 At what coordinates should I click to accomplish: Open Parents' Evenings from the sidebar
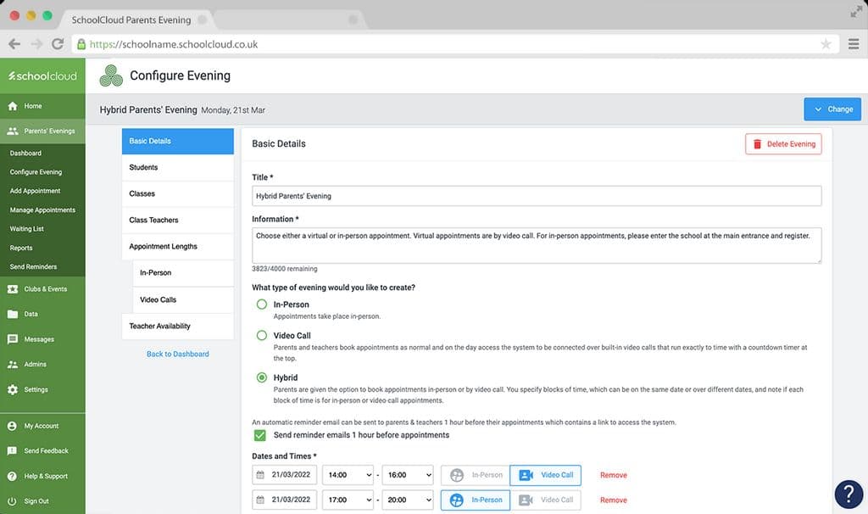[x=14, y=131]
